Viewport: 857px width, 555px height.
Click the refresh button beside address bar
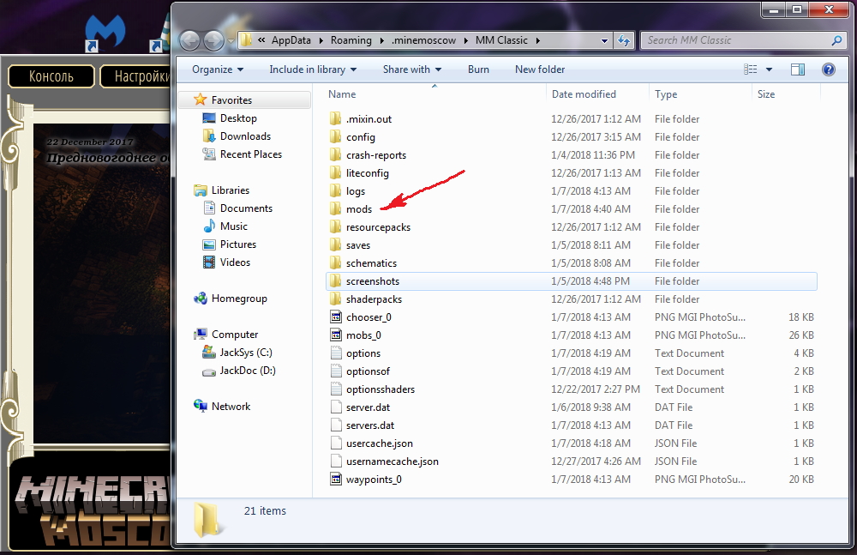click(624, 40)
